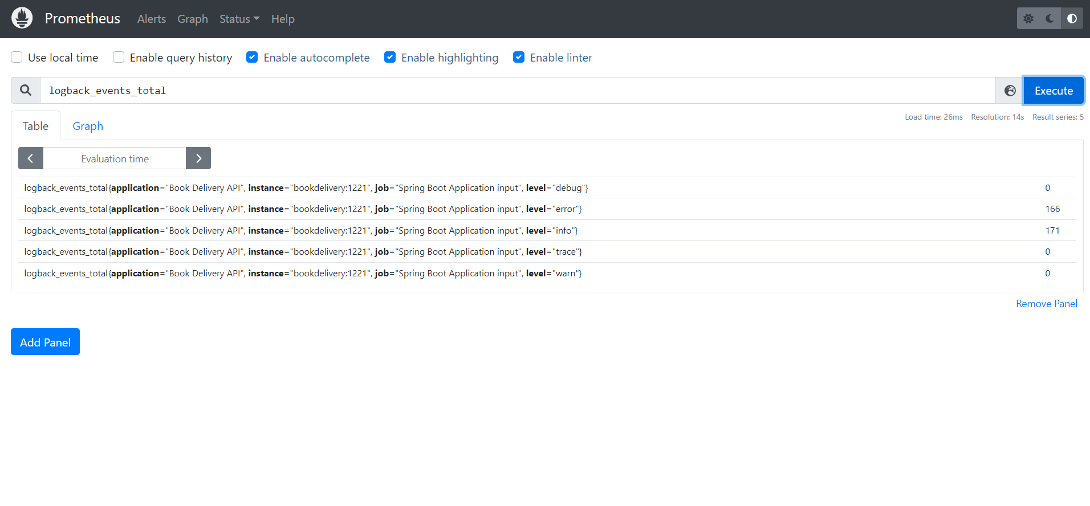Disable the autocomplete checkbox
Image resolution: width=1090 pixels, height=506 pixels.
coord(252,57)
